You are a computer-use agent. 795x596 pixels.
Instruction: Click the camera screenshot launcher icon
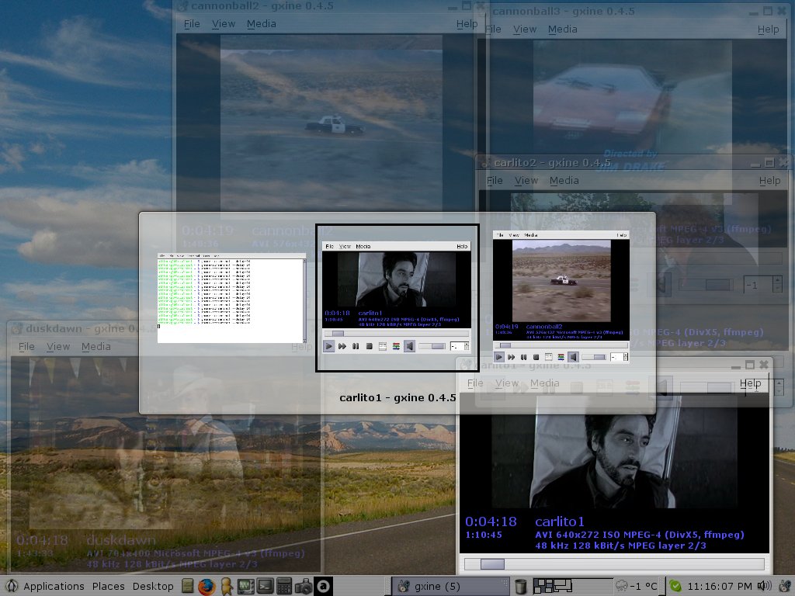[304, 587]
